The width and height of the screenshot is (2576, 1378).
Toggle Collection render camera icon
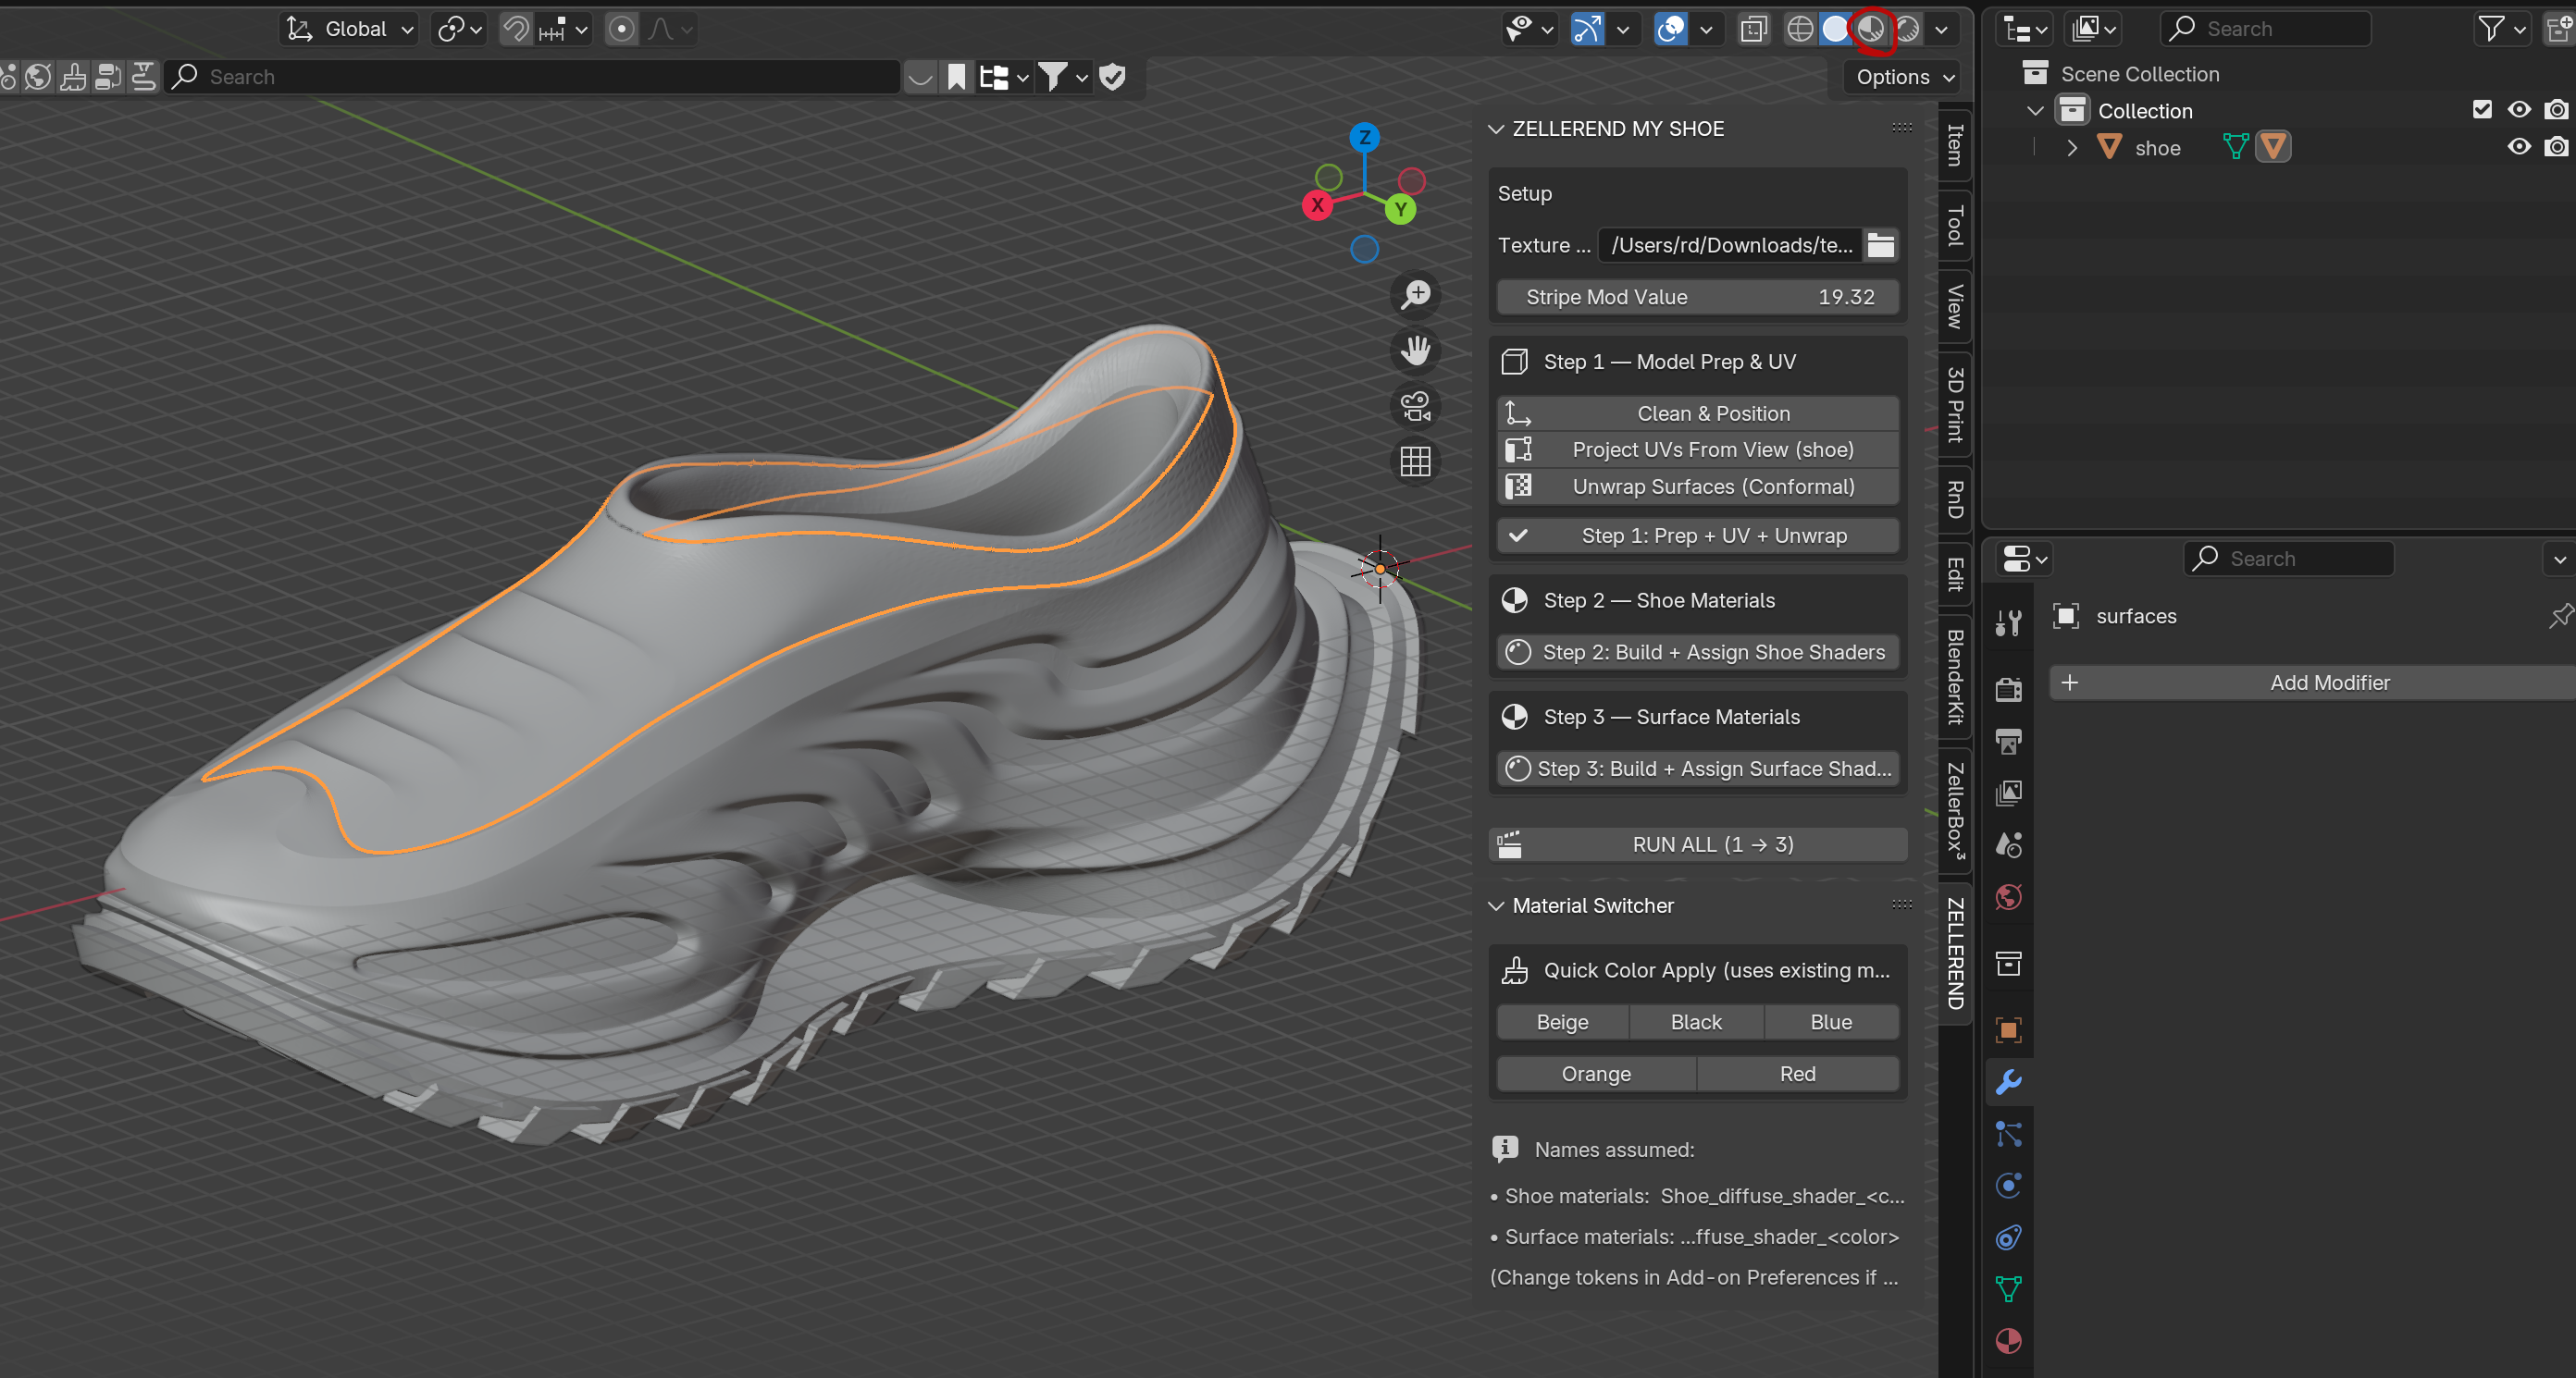click(x=2555, y=110)
